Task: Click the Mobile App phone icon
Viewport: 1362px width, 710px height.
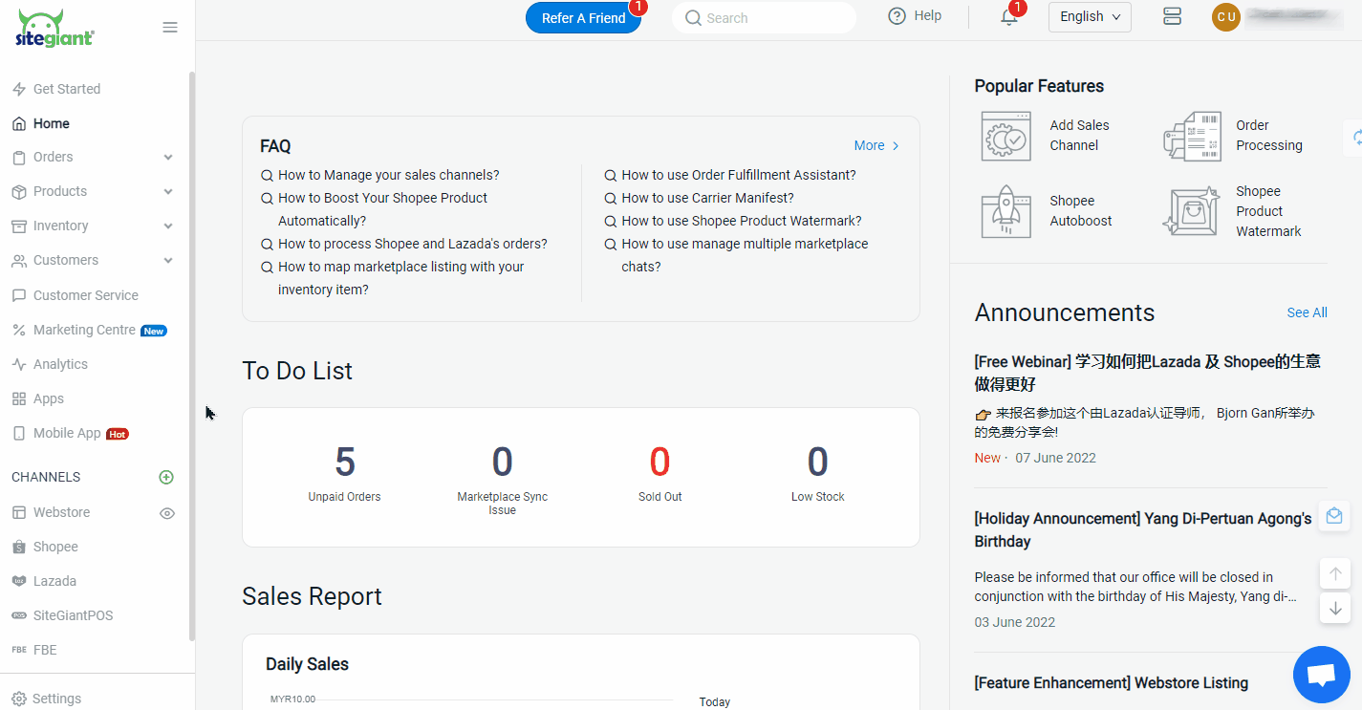Action: click(19, 433)
